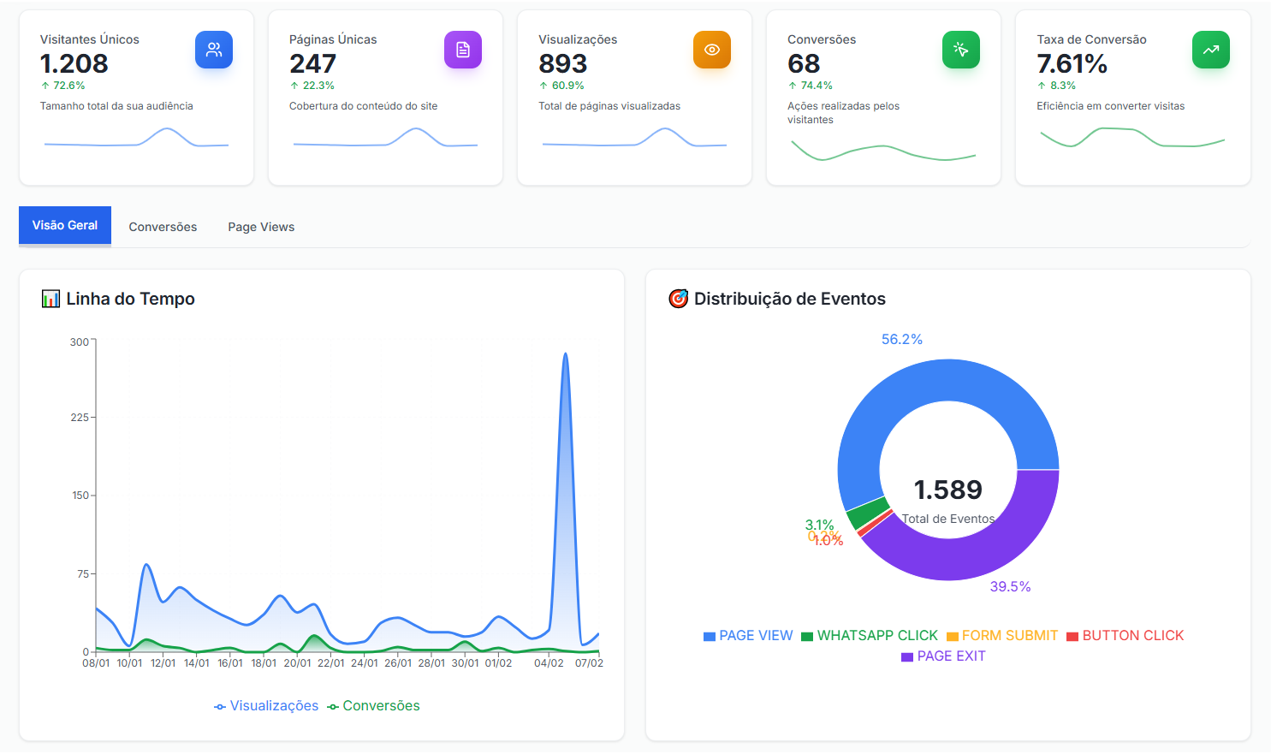
Task: Click the eye icon on the Visualizações card
Action: pyautogui.click(x=712, y=50)
